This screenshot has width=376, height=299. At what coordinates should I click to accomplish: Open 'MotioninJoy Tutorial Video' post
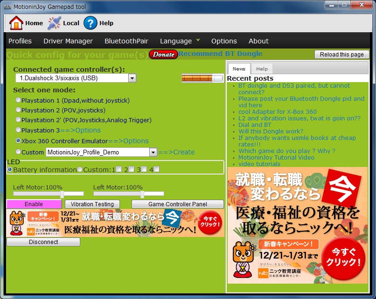[x=276, y=157]
